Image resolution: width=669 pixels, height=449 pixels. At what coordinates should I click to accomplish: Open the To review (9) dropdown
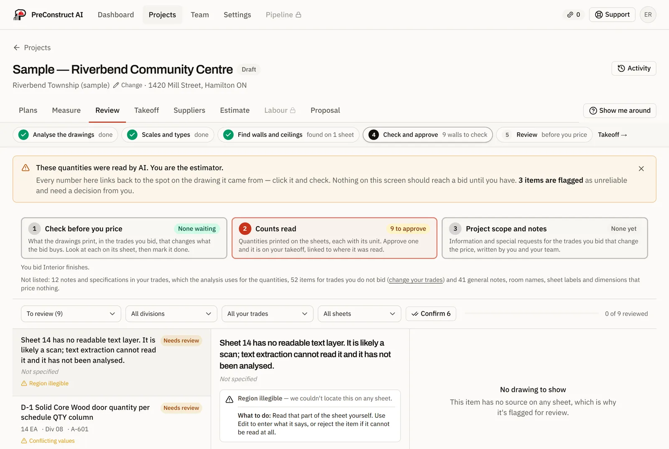[x=71, y=314]
